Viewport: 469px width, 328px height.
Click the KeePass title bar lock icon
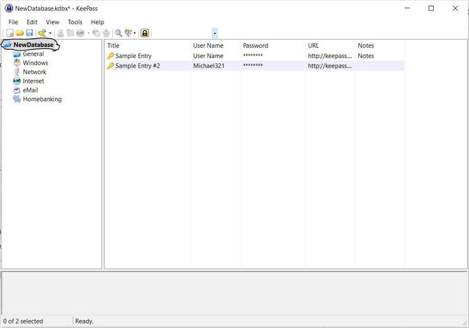pyautogui.click(x=9, y=8)
